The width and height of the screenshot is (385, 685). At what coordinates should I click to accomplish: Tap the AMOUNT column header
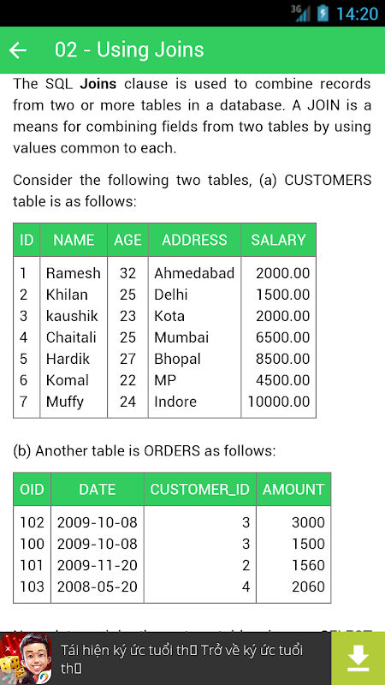tap(293, 489)
